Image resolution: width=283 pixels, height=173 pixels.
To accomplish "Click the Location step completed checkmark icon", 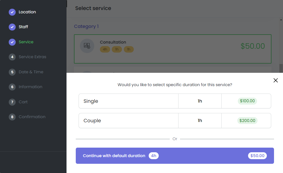I will [x=12, y=12].
